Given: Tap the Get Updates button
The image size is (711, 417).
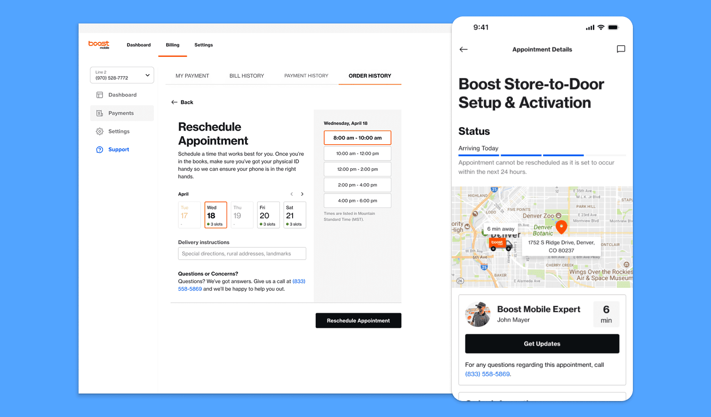Looking at the screenshot, I should [542, 344].
